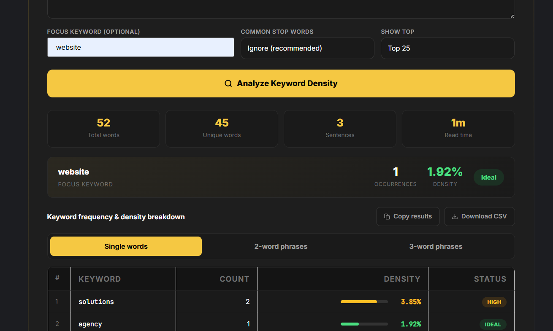
Task: Click the 1m Read time stat card
Action: click(x=458, y=129)
